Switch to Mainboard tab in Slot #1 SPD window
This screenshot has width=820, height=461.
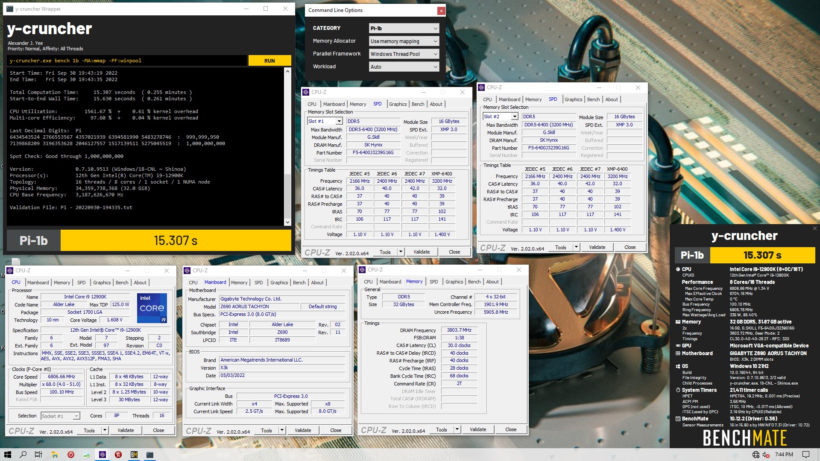334,104
